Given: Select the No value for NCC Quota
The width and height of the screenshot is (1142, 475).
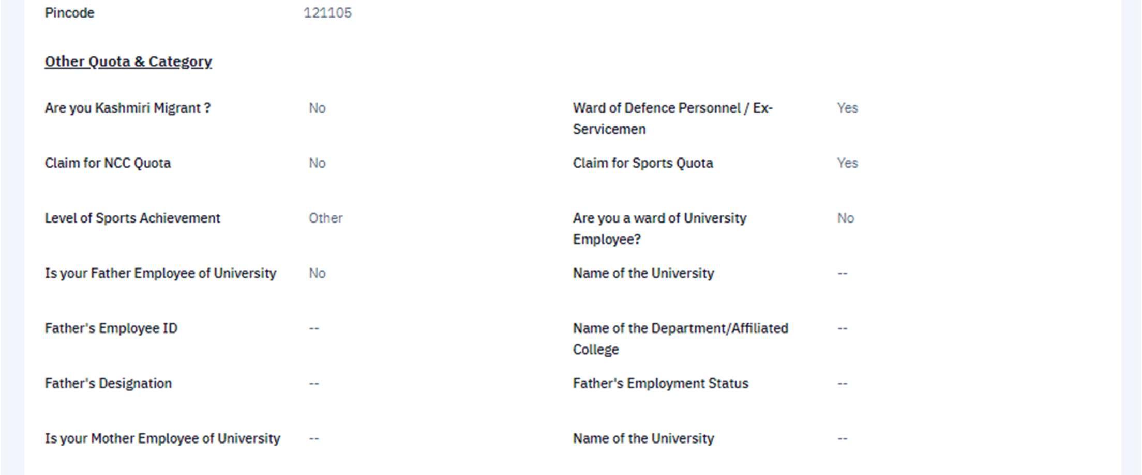Looking at the screenshot, I should tap(317, 163).
